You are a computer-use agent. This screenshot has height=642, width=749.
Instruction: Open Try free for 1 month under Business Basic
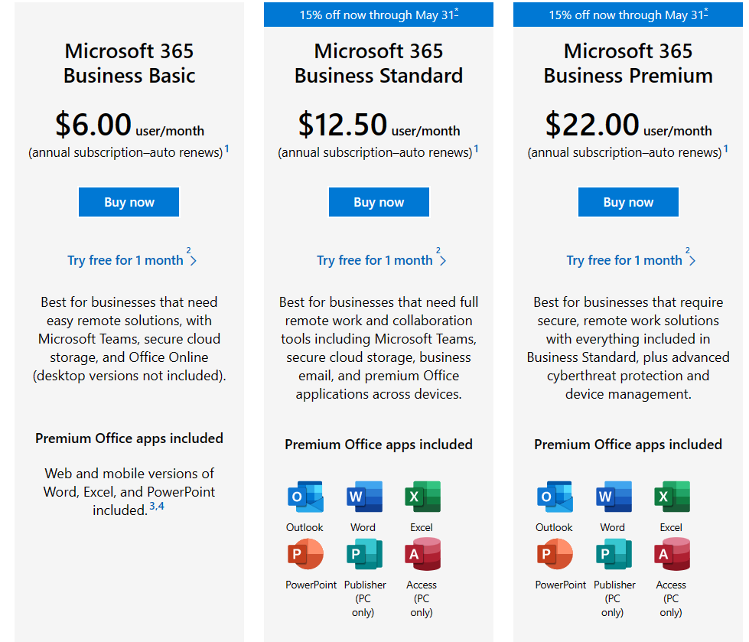pos(126,260)
